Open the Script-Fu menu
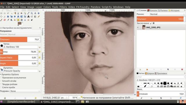186x105 pixels. [x=107, y=7]
